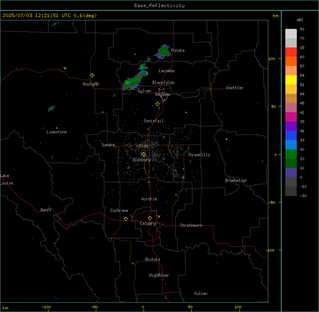The width and height of the screenshot is (319, 312).
Task: Click the Blackfalds city label
Action: 163,83
